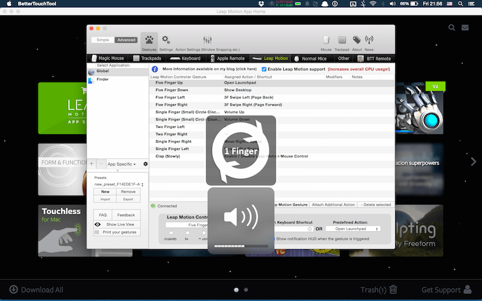The width and height of the screenshot is (482, 301).
Task: Open the blog link More Information
Action: pyautogui.click(x=209, y=69)
